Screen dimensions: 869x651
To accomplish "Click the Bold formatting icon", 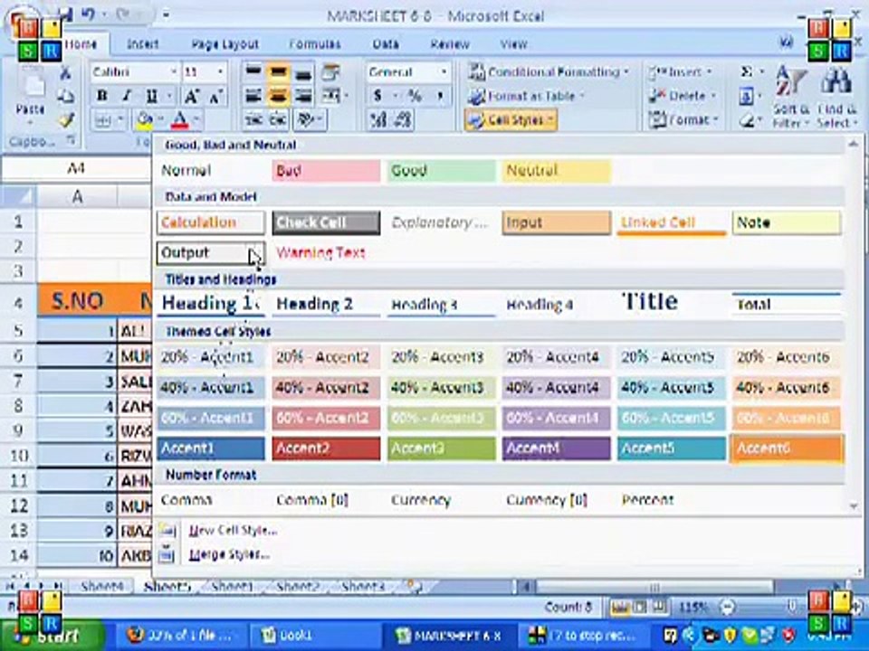I will (x=102, y=96).
